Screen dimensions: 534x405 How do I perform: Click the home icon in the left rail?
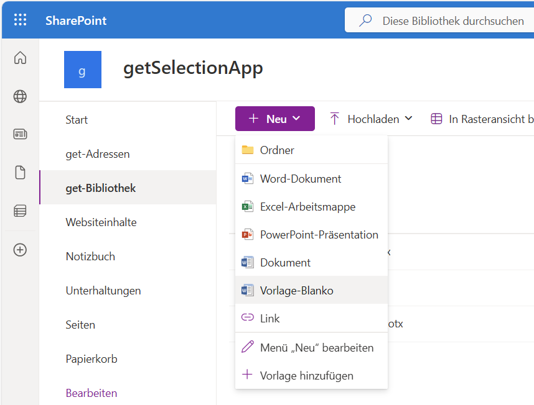click(x=20, y=57)
